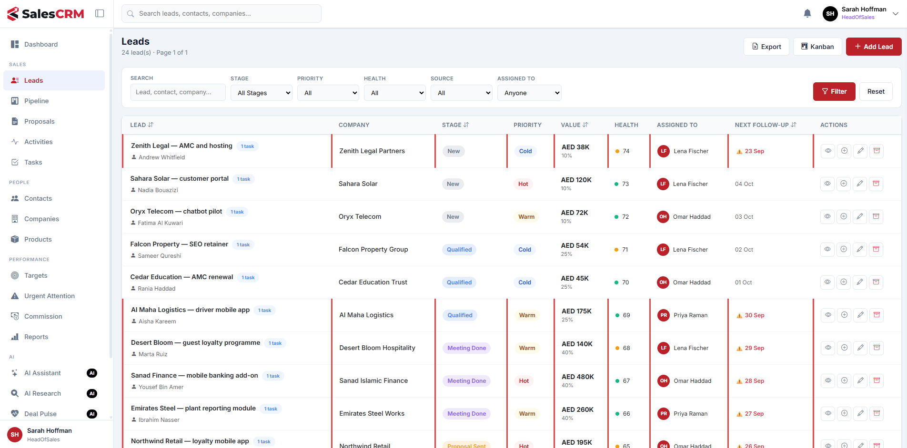Open the All Stages dropdown
The width and height of the screenshot is (907, 448).
[262, 93]
